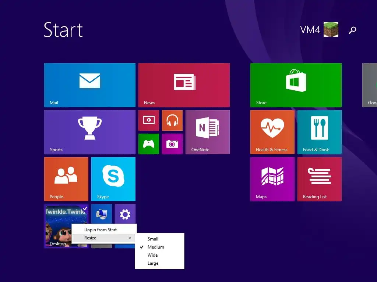Click the Start heading text
The width and height of the screenshot is (377, 282).
tap(63, 30)
